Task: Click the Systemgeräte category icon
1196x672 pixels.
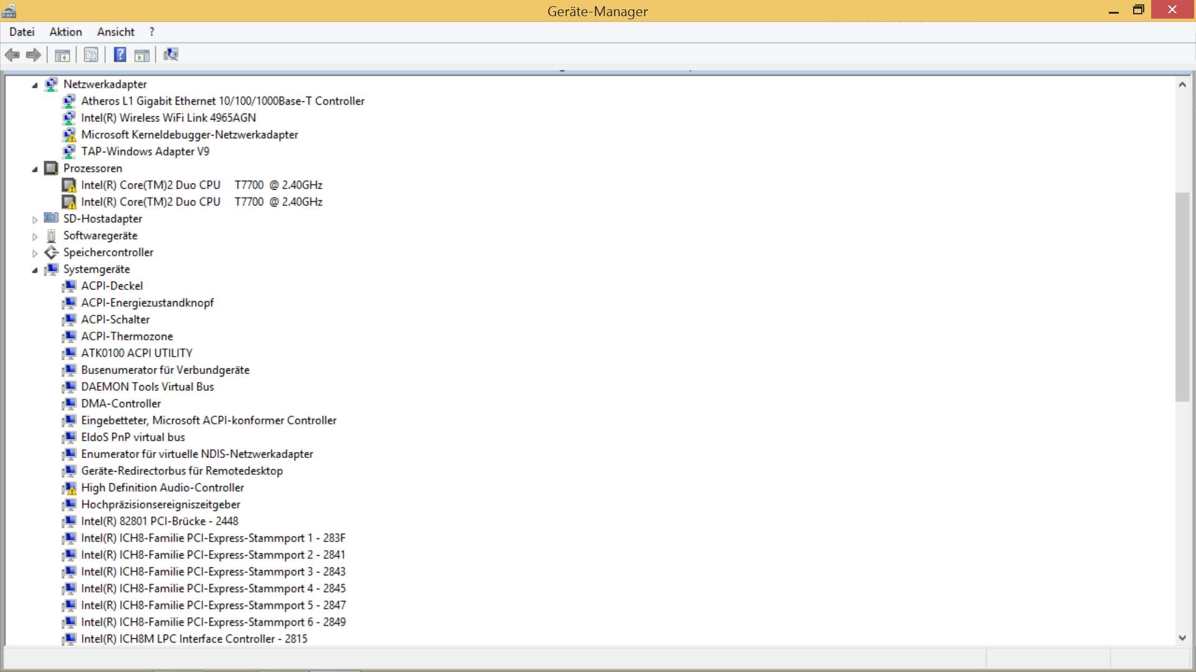Action: pyautogui.click(x=52, y=269)
